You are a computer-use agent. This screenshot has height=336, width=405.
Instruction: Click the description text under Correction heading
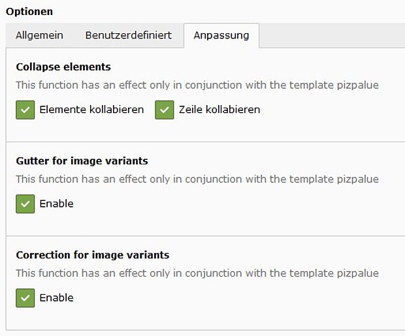pyautogui.click(x=197, y=273)
